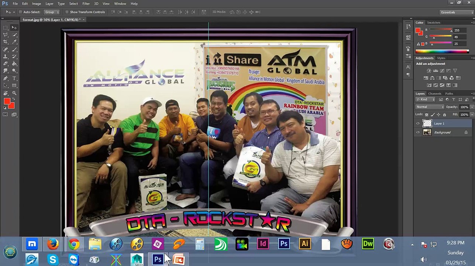Add a Brightness/Contrast adjustment
Screen dimensions: 475x266
(429, 71)
